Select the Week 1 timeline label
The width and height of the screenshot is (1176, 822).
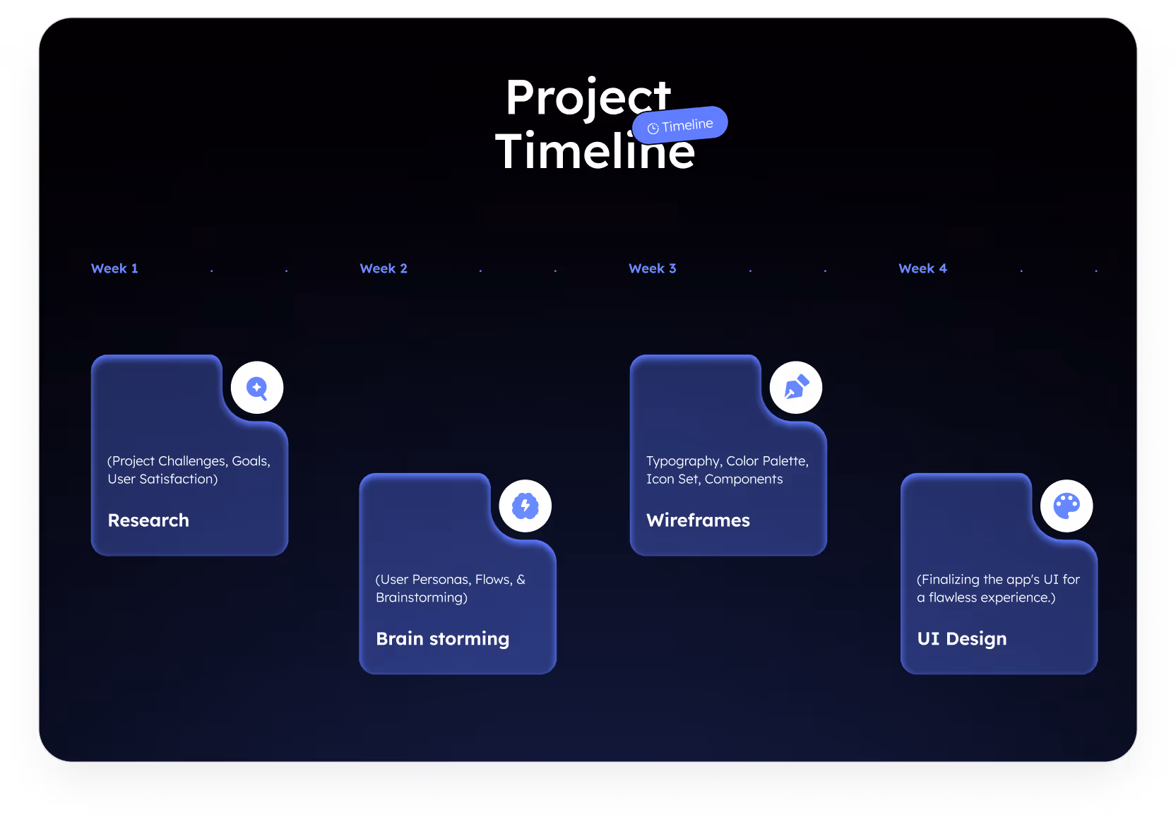[x=114, y=268]
